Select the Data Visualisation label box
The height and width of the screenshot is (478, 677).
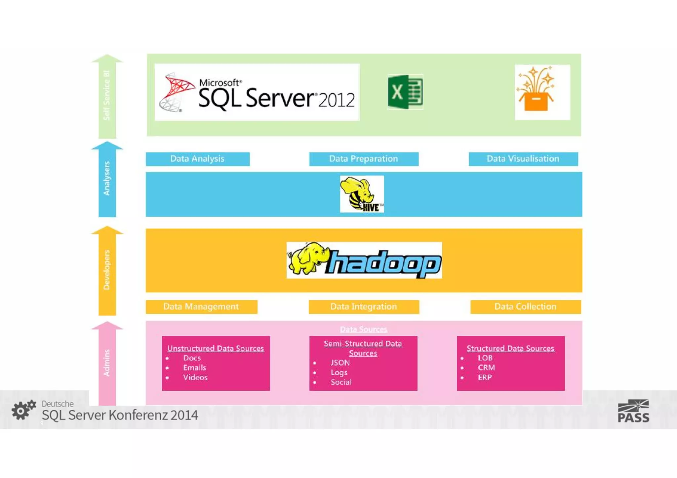(x=523, y=159)
